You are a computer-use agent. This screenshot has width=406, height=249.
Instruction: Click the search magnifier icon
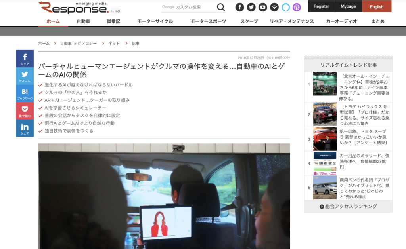coord(221,7)
